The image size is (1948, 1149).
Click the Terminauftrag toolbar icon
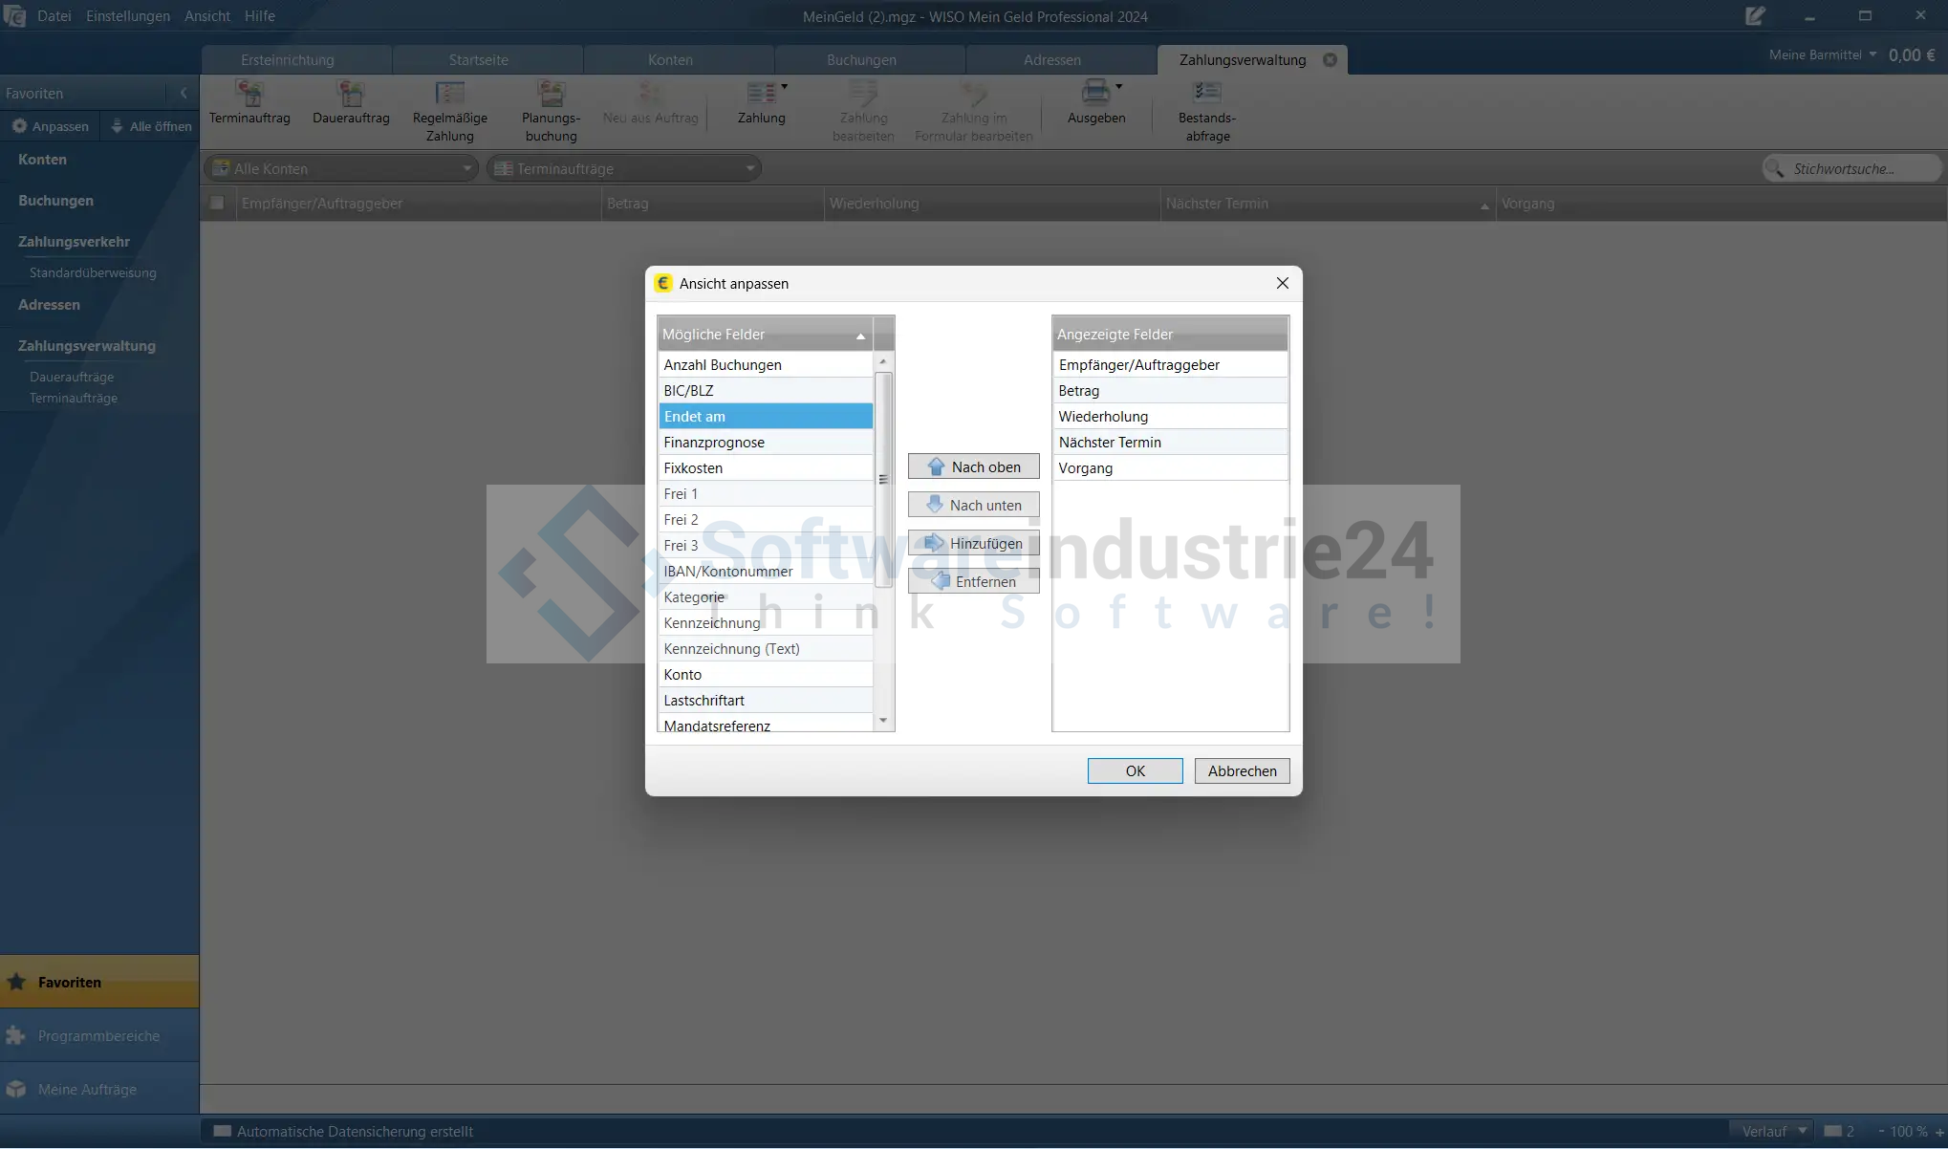coord(249,94)
